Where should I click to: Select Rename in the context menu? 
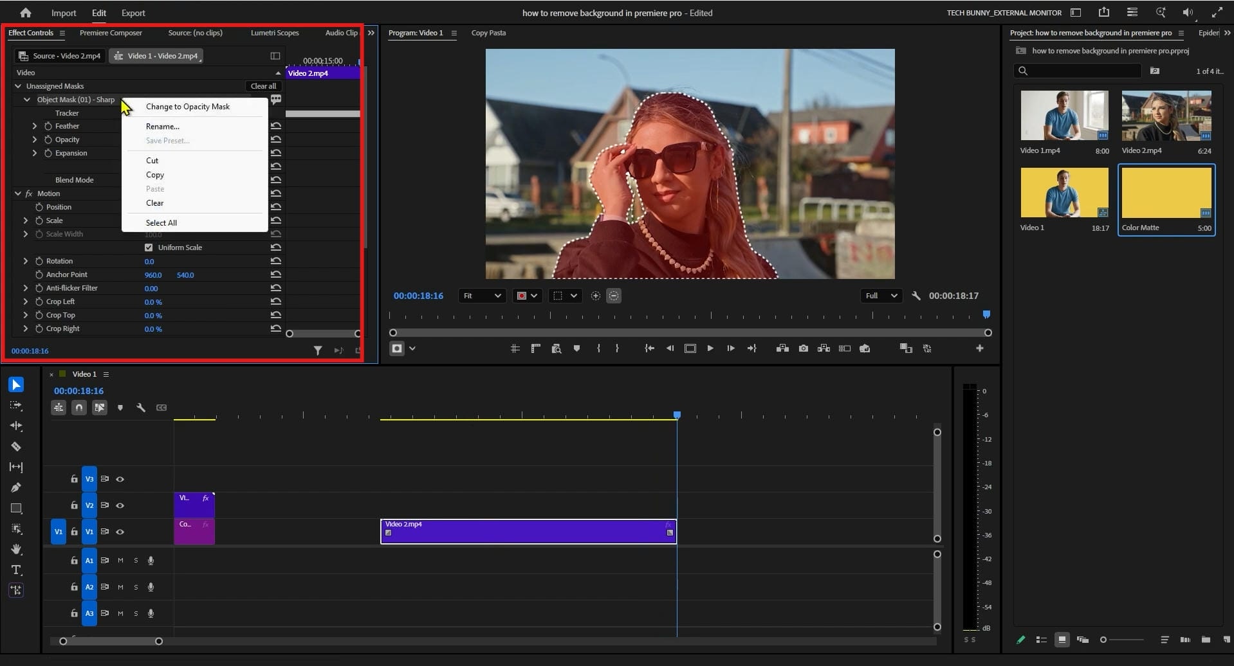[162, 127]
